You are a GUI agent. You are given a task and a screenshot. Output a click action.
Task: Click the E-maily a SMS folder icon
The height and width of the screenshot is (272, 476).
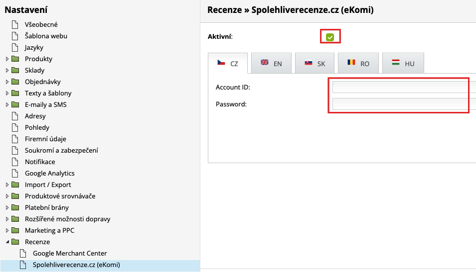(15, 104)
